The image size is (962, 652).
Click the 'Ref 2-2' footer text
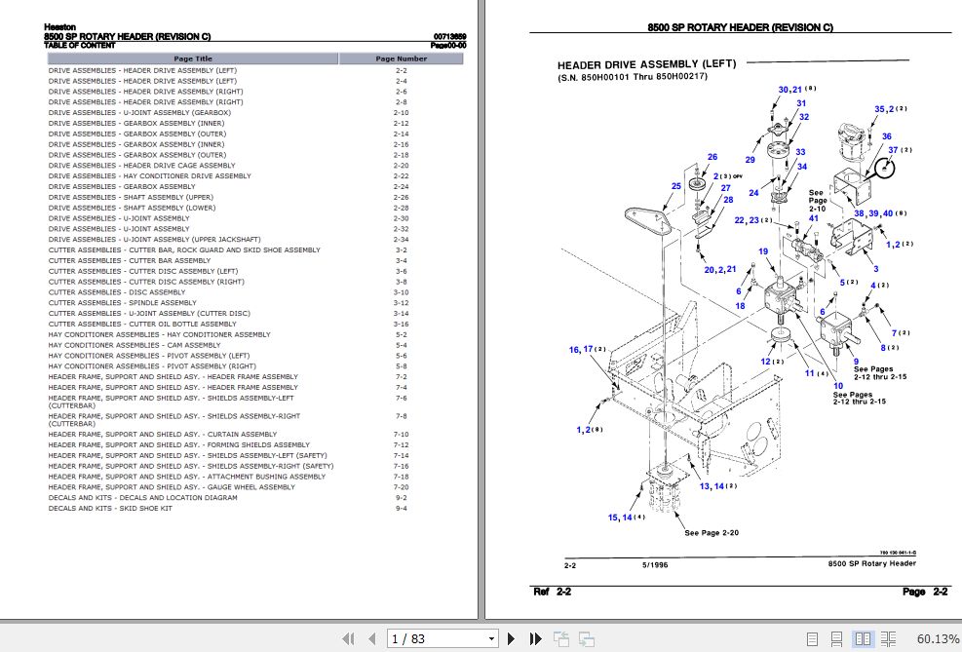pos(553,592)
